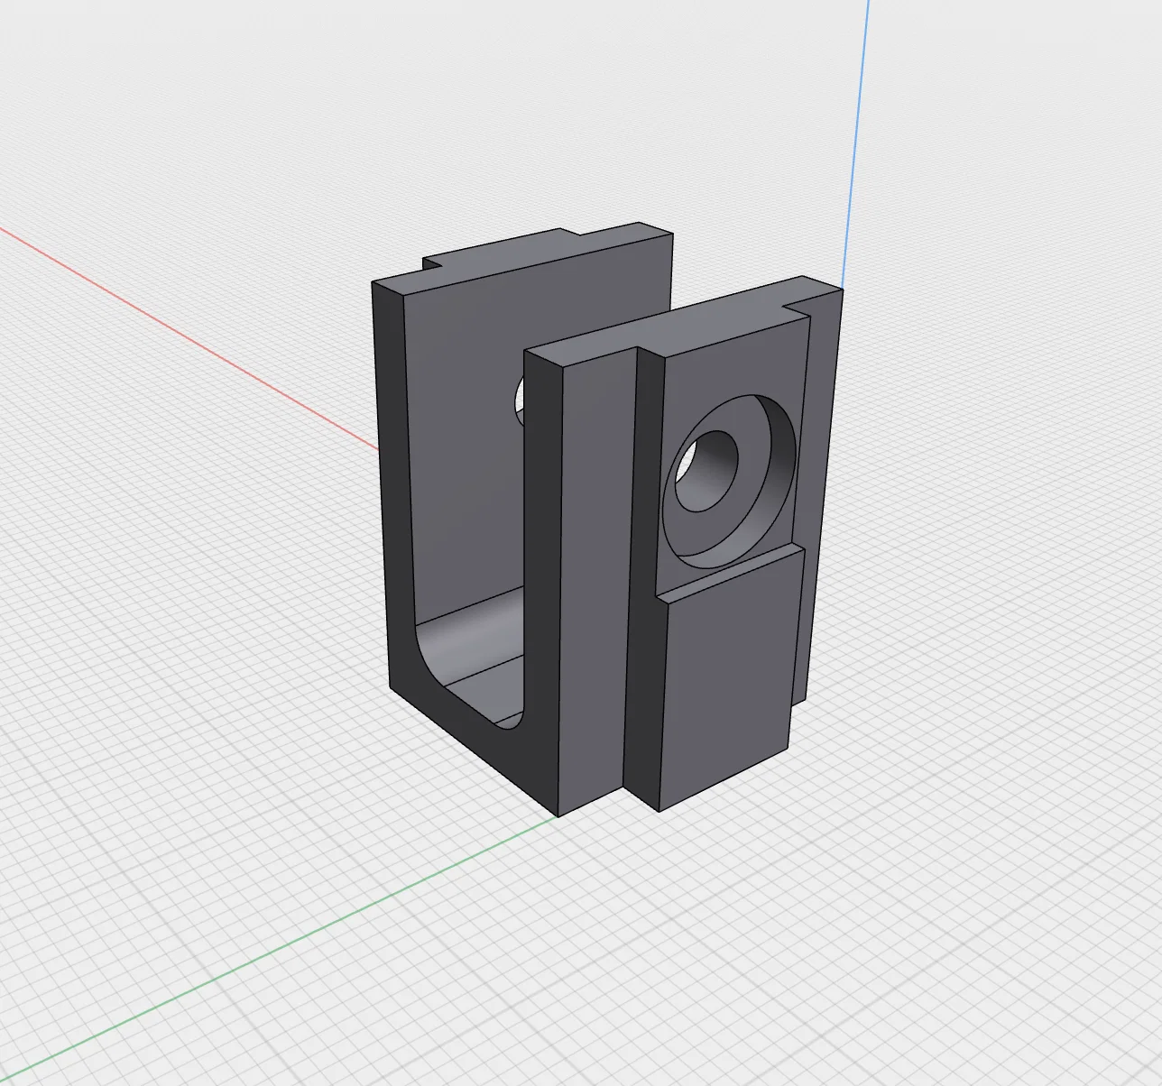This screenshot has height=1086, width=1162.
Task: Click the green axis line on the ground grid
Action: (280, 949)
